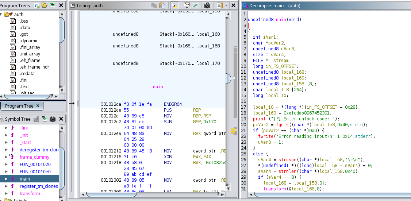Click the edit listing fields icon
The width and height of the screenshot is (411, 201).
tap(187, 5)
